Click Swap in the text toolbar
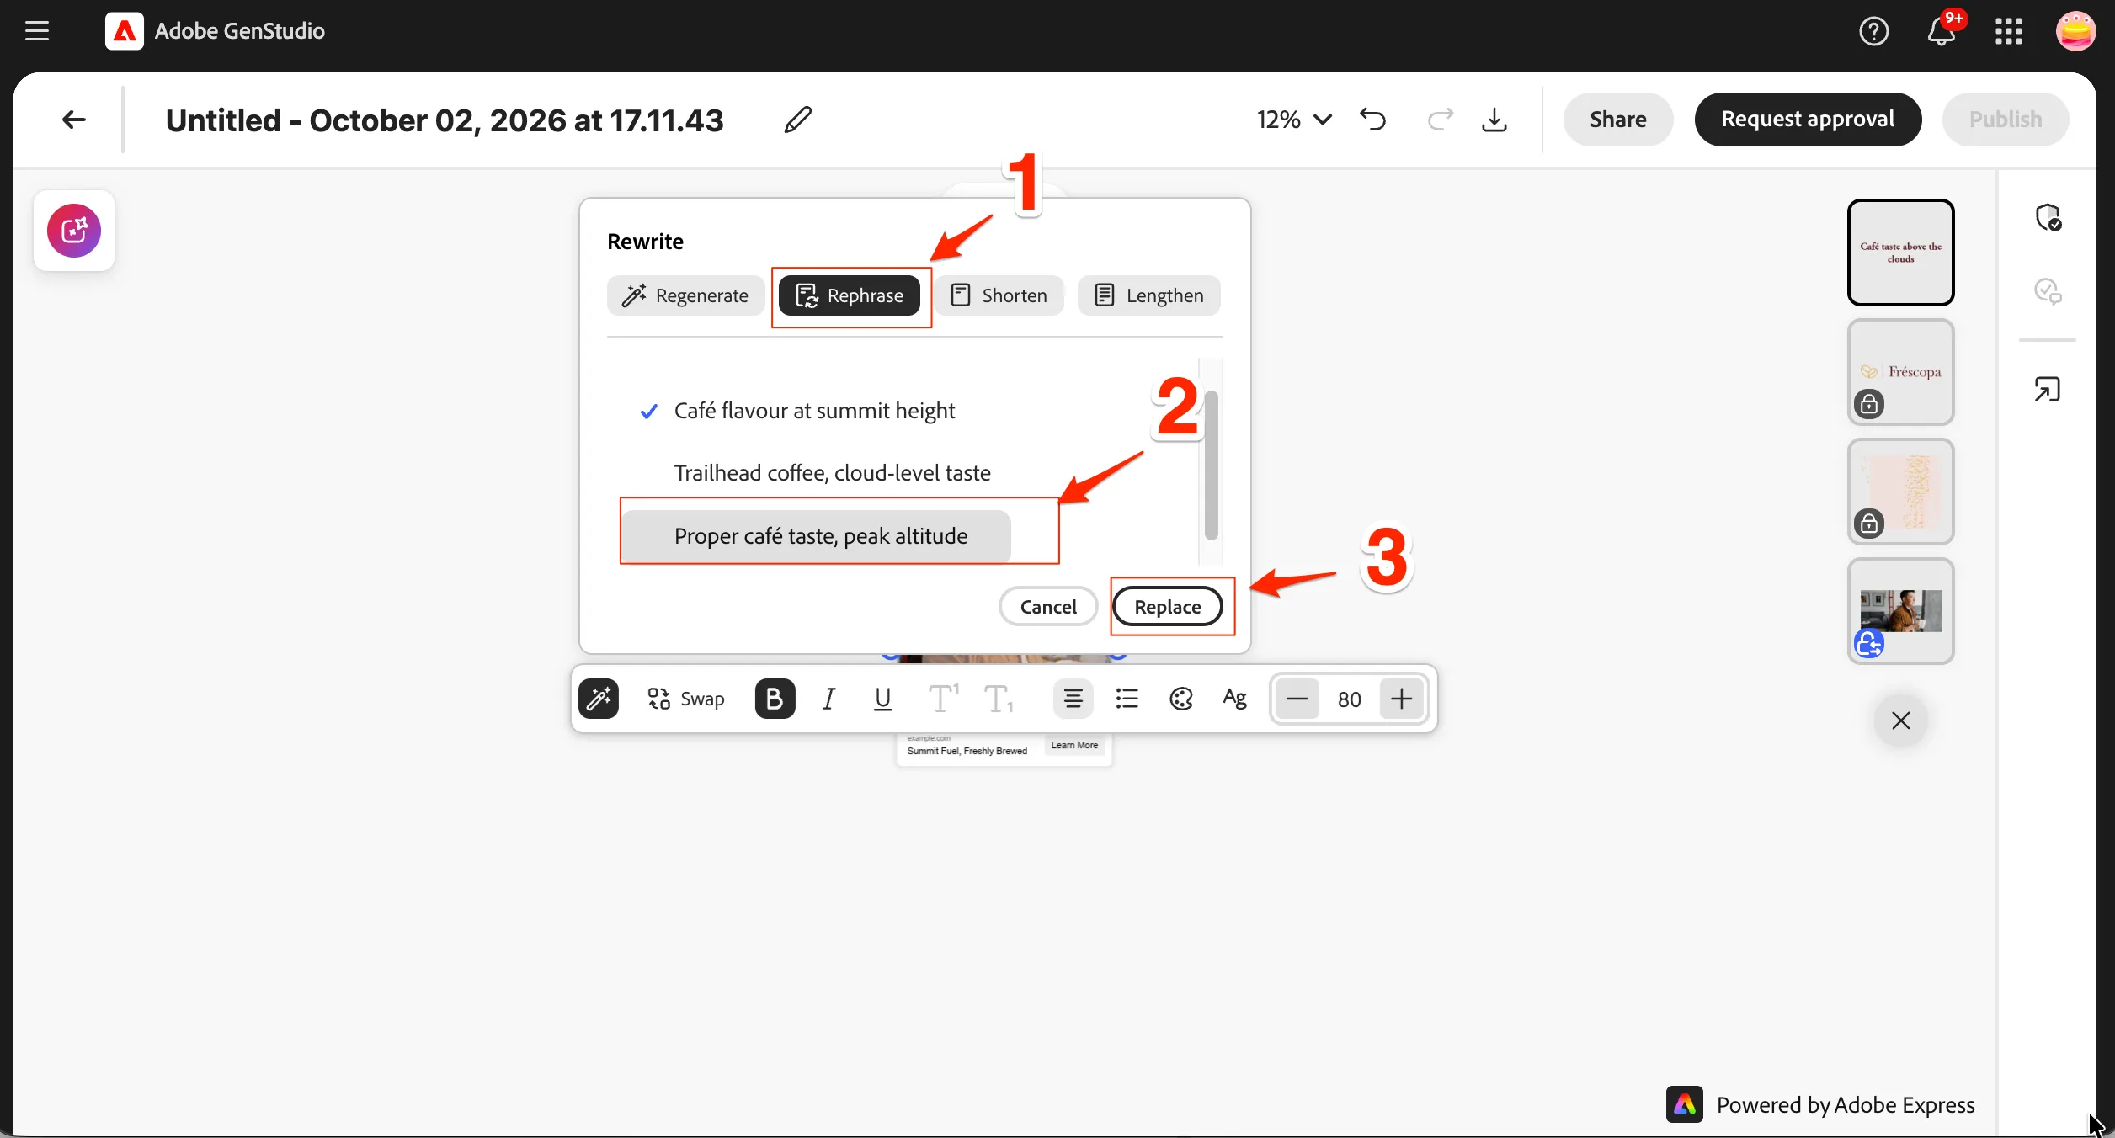The width and height of the screenshot is (2115, 1138). click(685, 699)
